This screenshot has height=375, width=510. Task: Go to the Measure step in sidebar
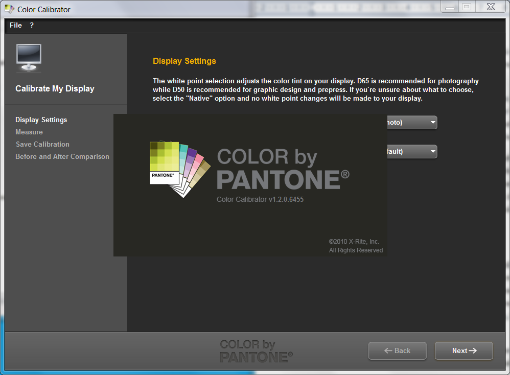(x=29, y=132)
